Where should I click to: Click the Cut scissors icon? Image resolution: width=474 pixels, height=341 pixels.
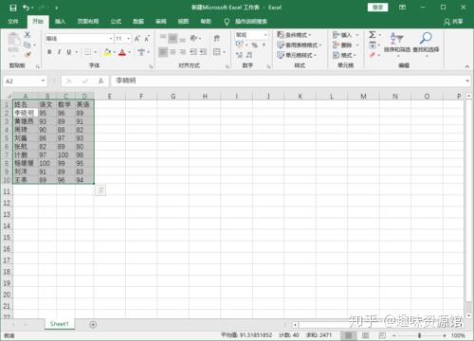[27, 34]
